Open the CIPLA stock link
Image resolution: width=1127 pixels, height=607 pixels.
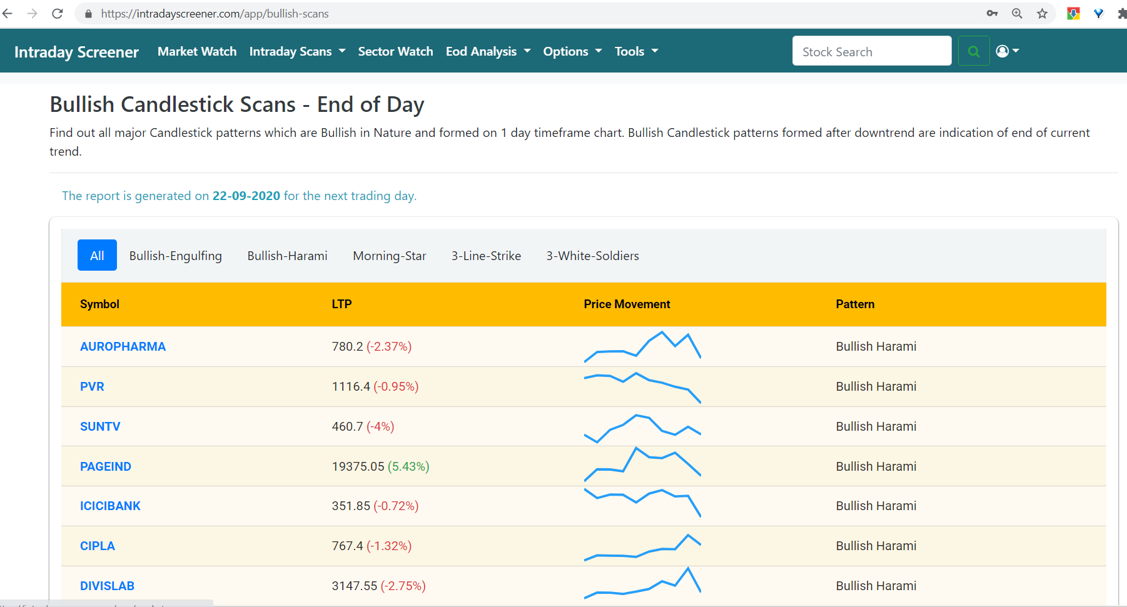pos(98,546)
